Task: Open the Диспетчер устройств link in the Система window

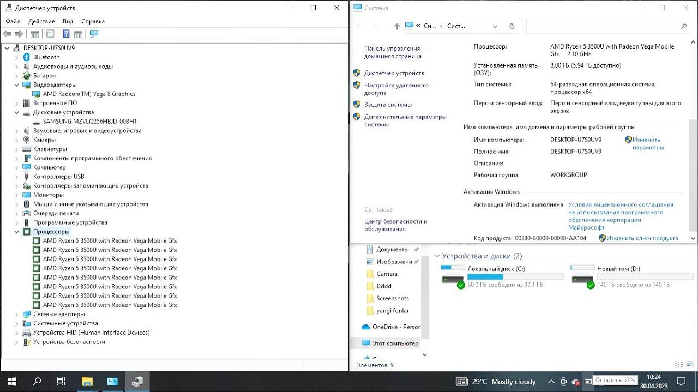Action: 394,73
